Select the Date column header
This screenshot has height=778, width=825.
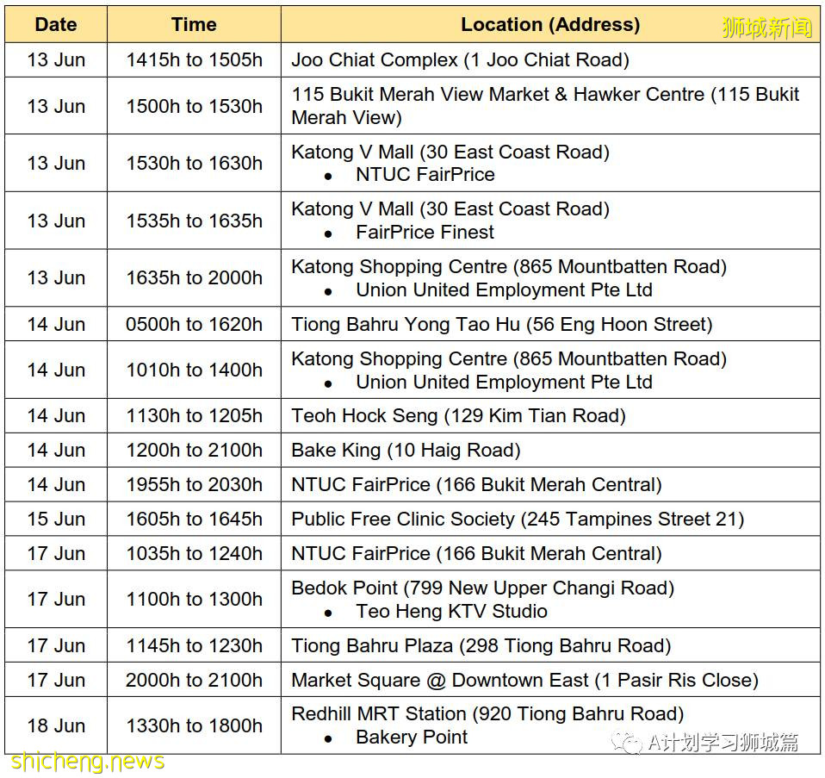[x=56, y=24]
